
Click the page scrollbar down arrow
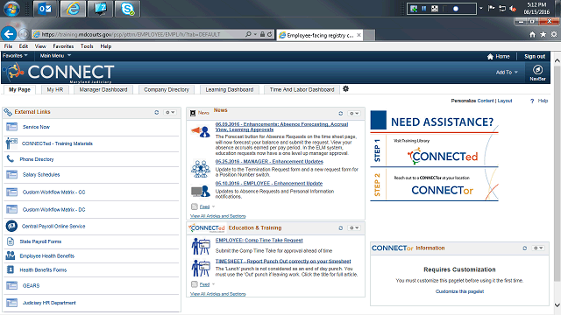pos(557,305)
